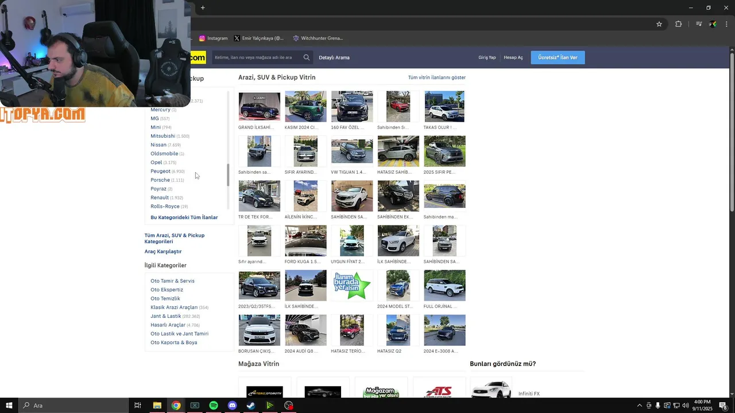This screenshot has height=413, width=735.
Task: Open Oto Lastik ve Jant Tamiri category
Action: pyautogui.click(x=179, y=334)
